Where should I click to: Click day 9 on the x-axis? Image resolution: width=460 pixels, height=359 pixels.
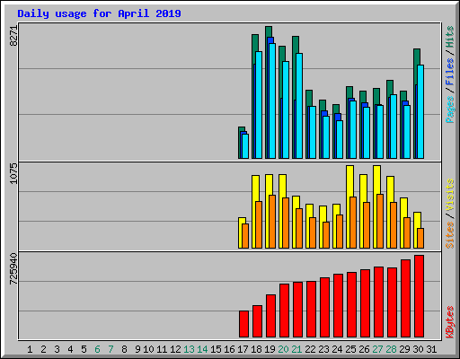[x=137, y=349]
